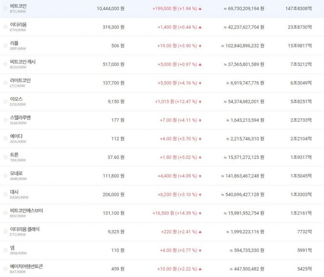Open the 리플 coin name
324x277 pixels.
point(14,43)
